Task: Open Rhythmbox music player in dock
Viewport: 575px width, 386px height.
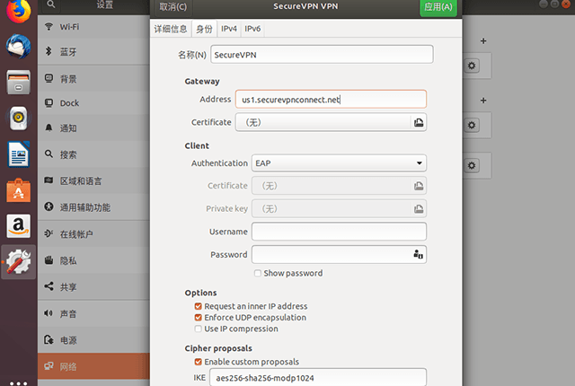Action: coord(18,118)
